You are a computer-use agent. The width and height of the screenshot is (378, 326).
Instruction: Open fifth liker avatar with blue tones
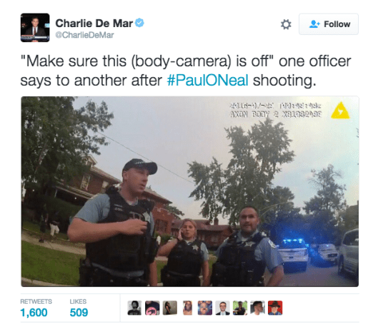coord(205,308)
